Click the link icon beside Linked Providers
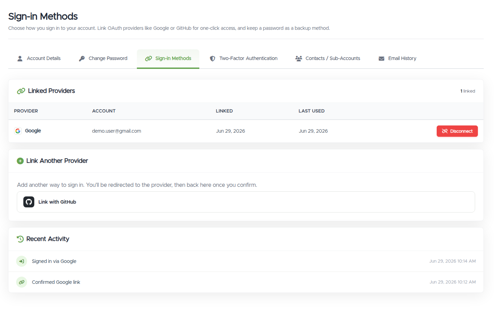The width and height of the screenshot is (494, 326). (x=21, y=91)
